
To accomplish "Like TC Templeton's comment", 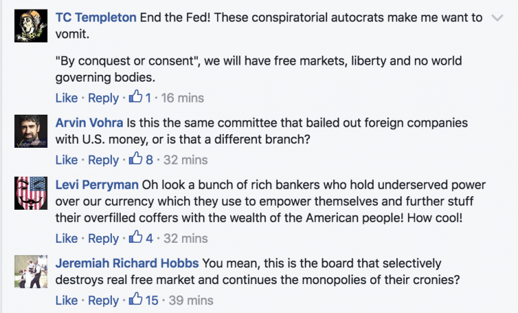I will (x=66, y=98).
